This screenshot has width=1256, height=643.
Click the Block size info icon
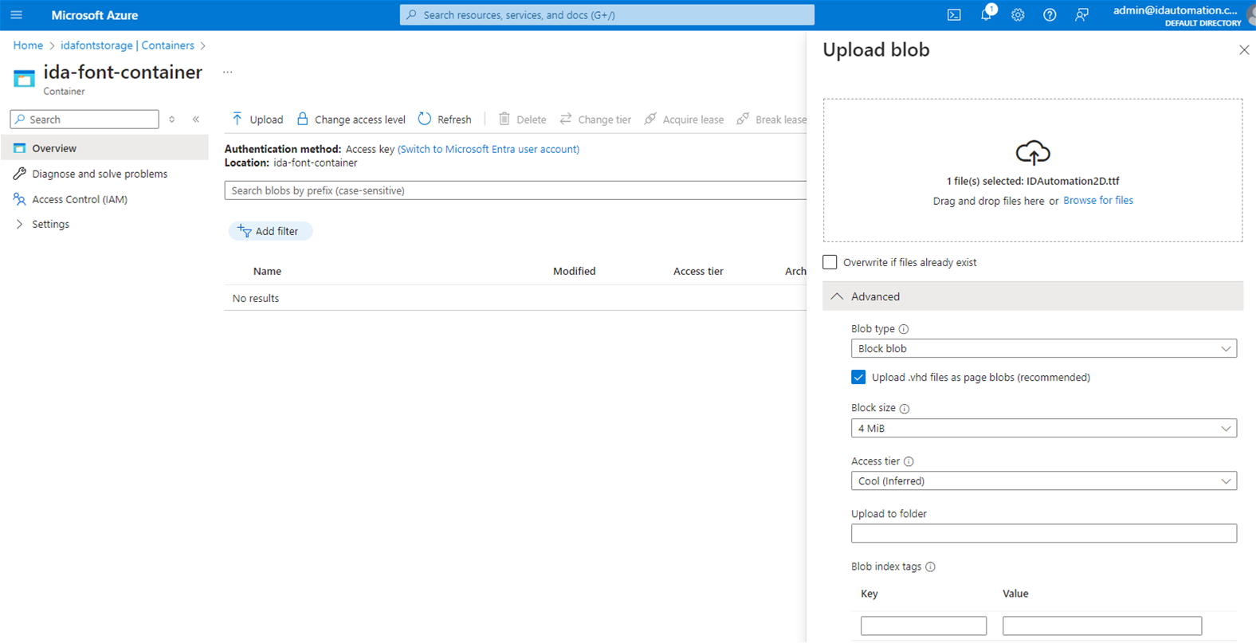(905, 409)
